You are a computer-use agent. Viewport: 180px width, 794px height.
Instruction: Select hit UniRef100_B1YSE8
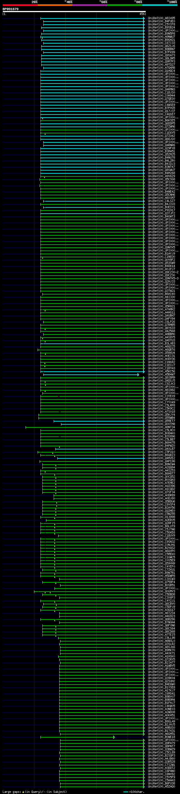(161, 687)
